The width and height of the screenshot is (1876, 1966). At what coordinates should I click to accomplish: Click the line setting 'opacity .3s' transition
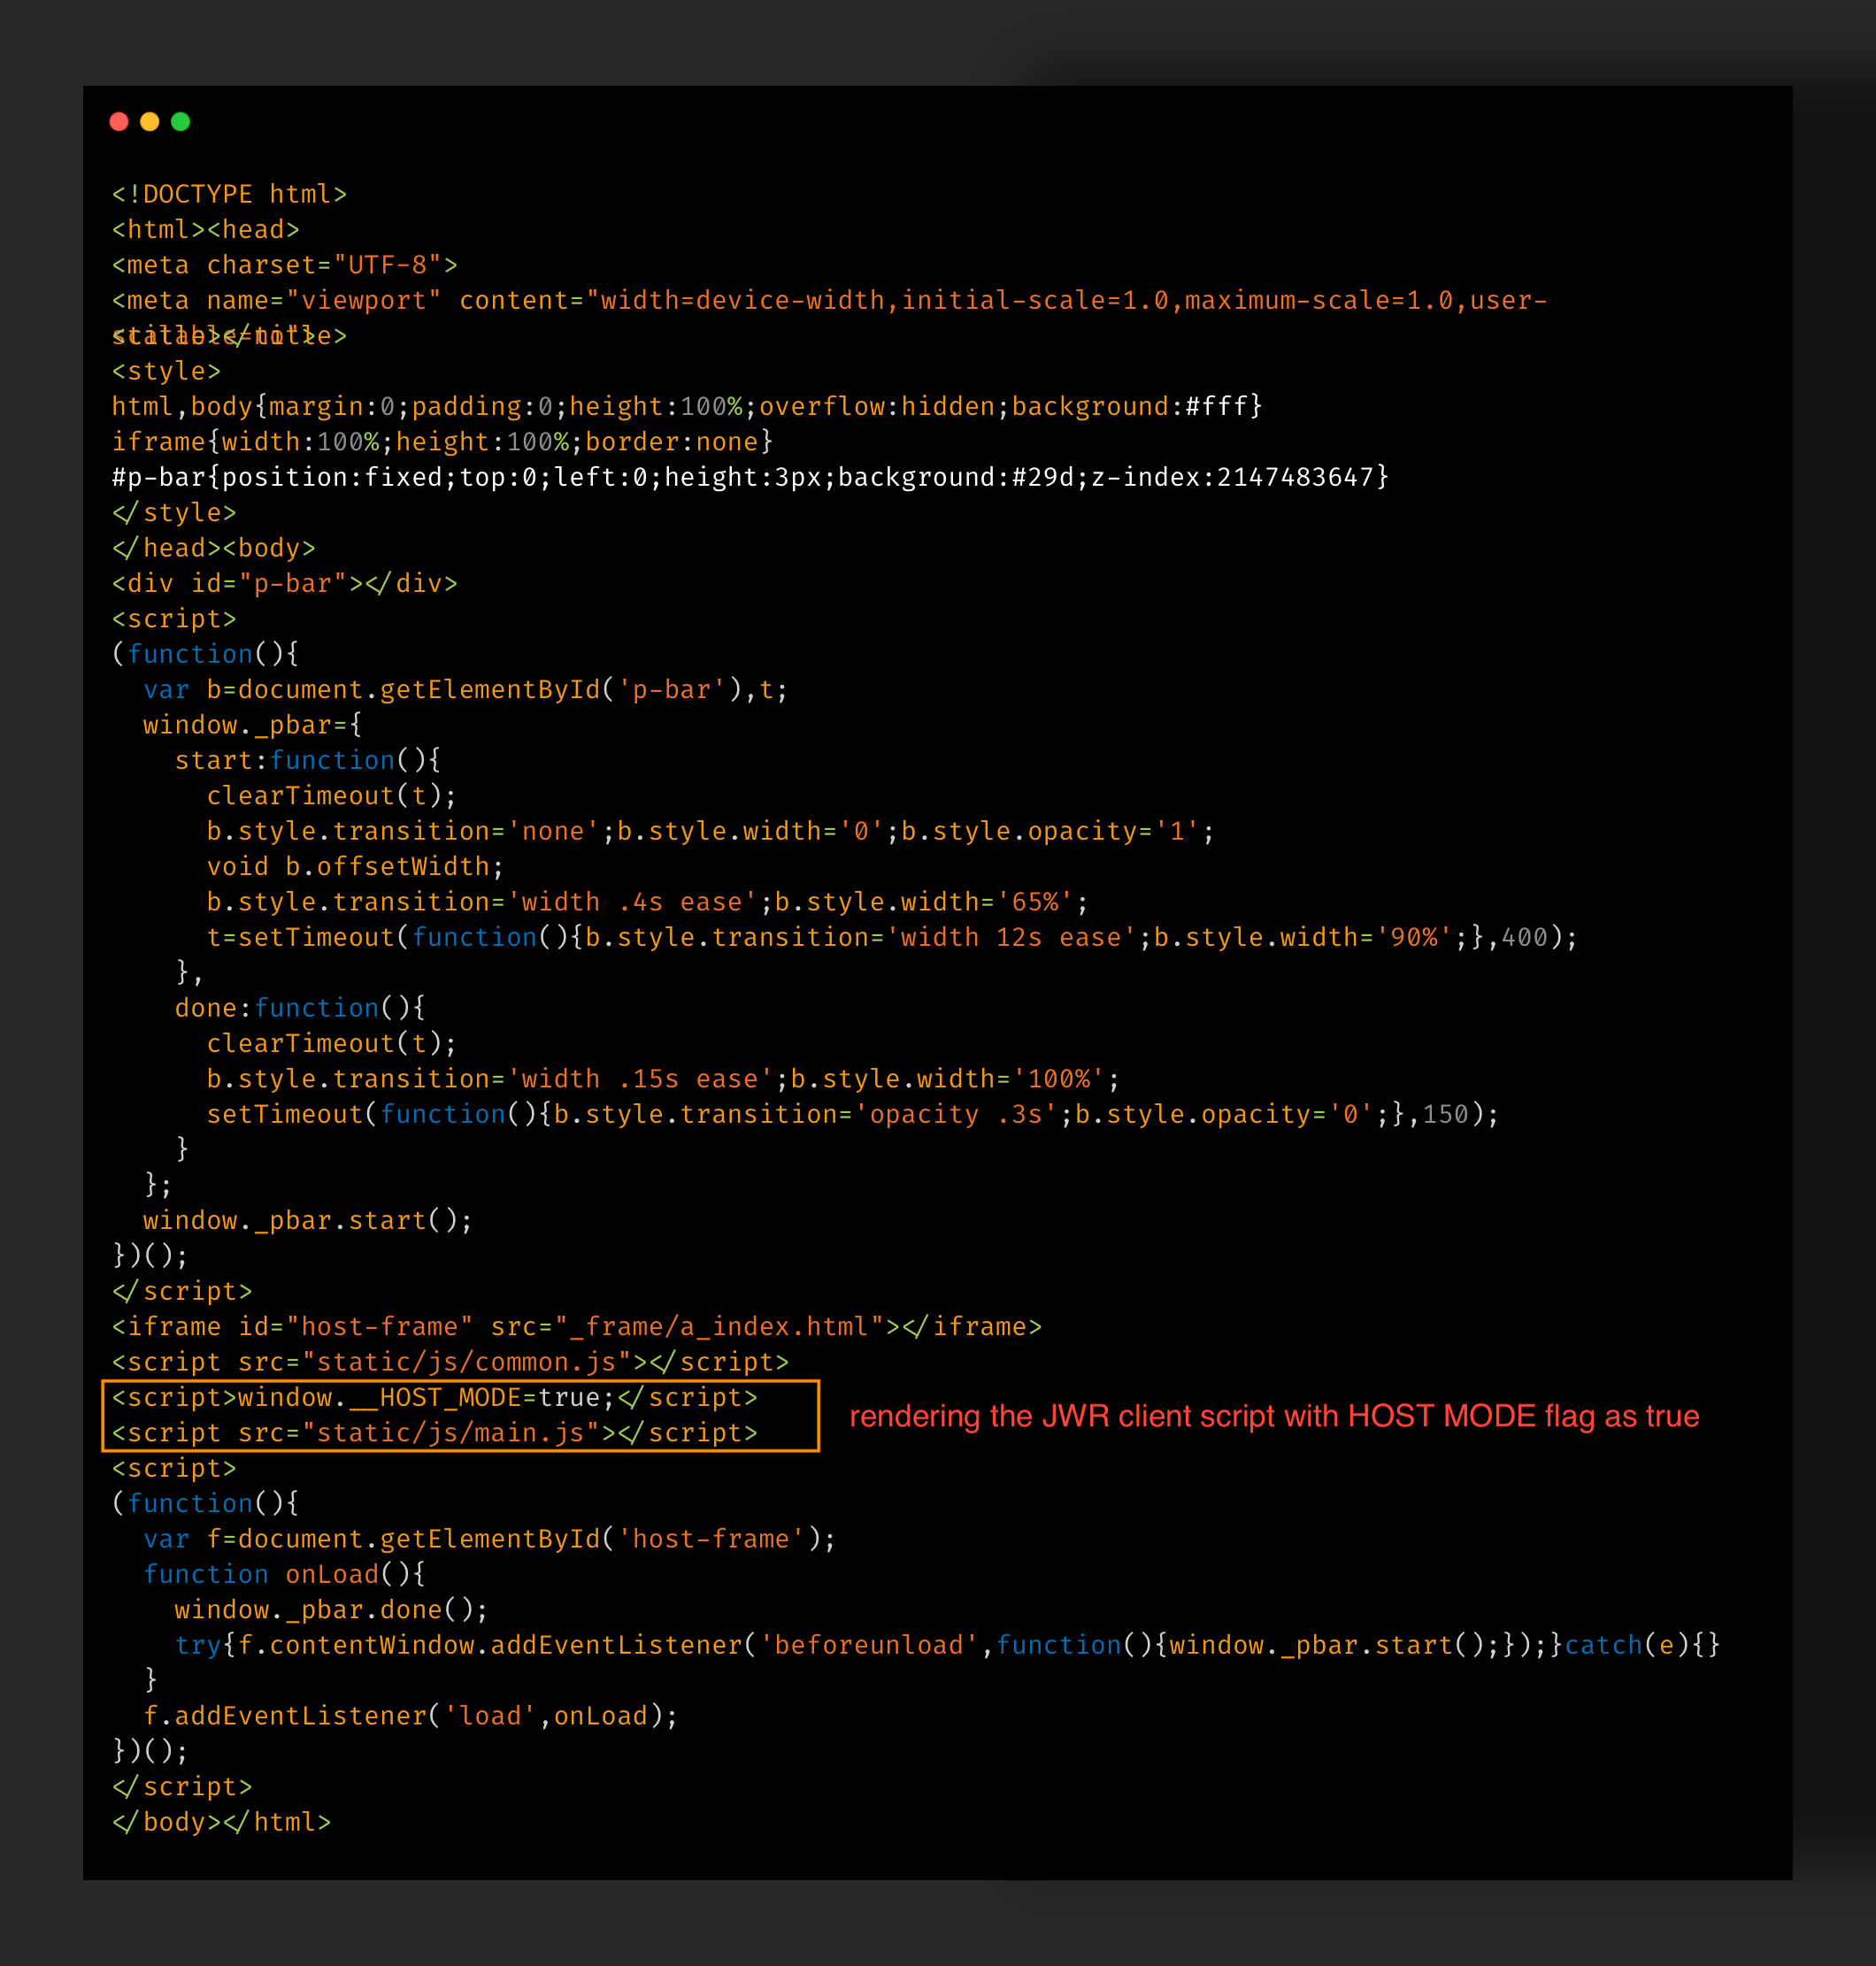pos(852,1115)
